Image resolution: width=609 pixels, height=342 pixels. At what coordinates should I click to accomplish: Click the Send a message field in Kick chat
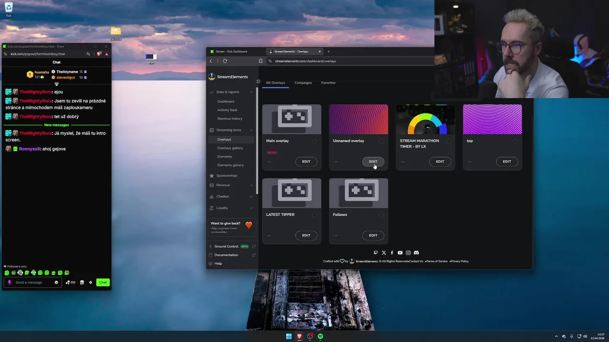32,282
